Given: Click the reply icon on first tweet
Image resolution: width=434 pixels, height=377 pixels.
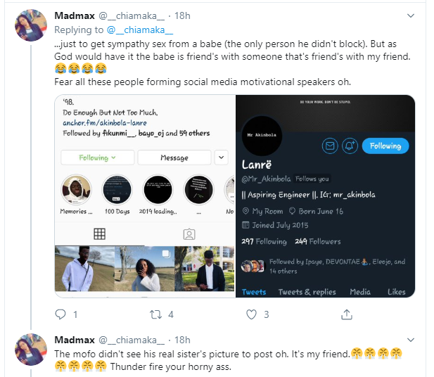Looking at the screenshot, I should tap(60, 314).
